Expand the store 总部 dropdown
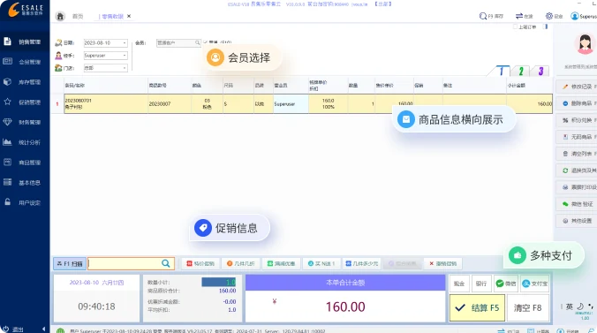The width and height of the screenshot is (597, 333). coord(125,68)
